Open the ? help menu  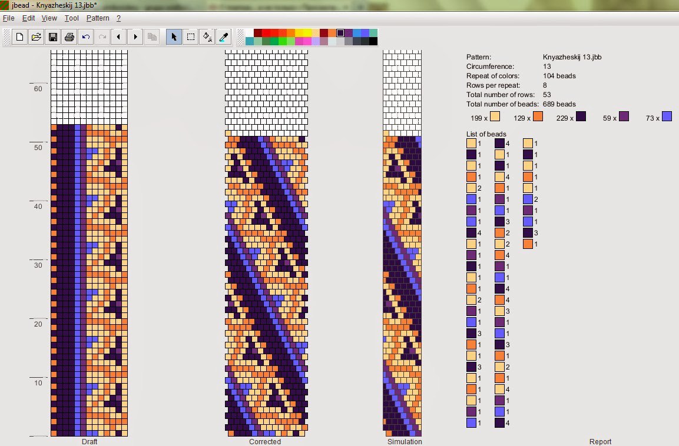[x=118, y=18]
